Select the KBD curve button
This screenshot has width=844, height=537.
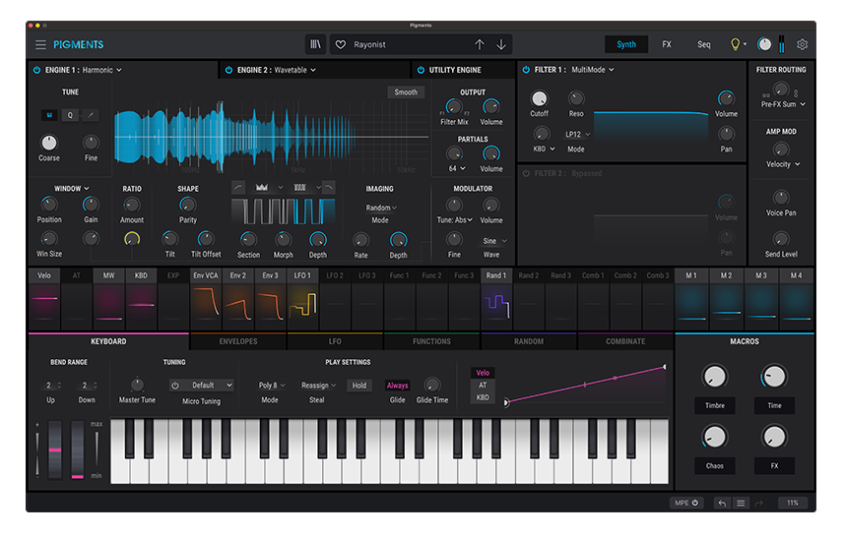tap(483, 397)
